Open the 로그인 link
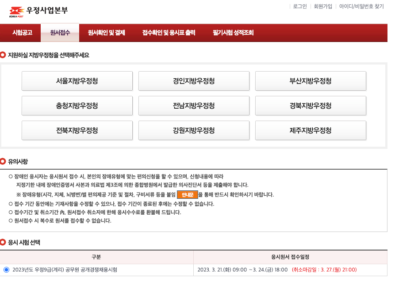 coord(300,6)
